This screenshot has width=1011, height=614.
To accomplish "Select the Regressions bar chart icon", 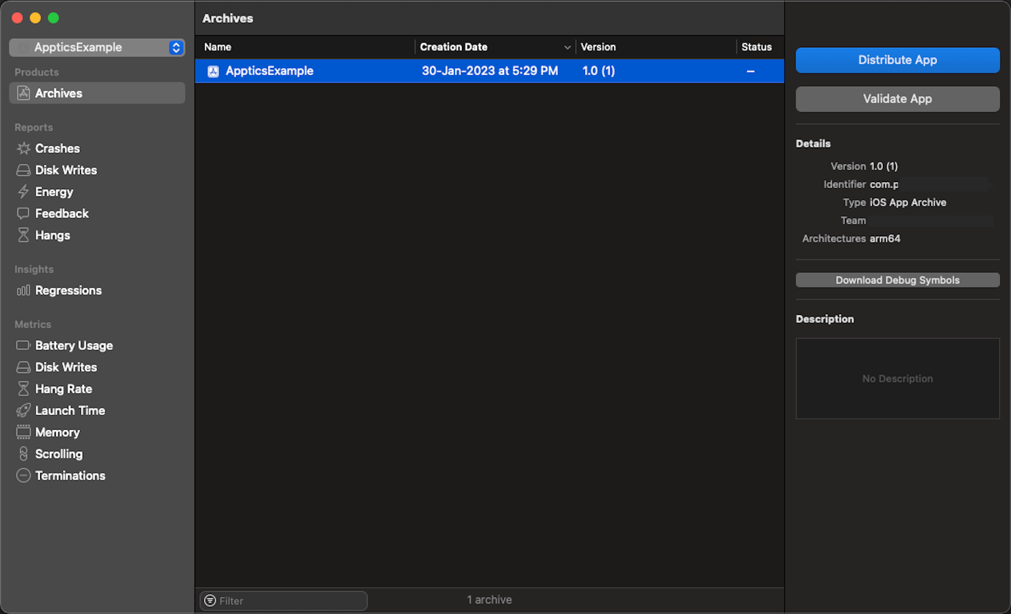I will pos(23,291).
